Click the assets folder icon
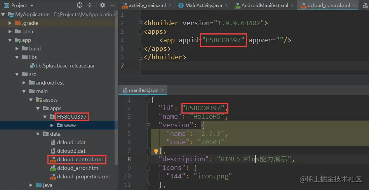The height and width of the screenshot is (190, 369). 39,100
